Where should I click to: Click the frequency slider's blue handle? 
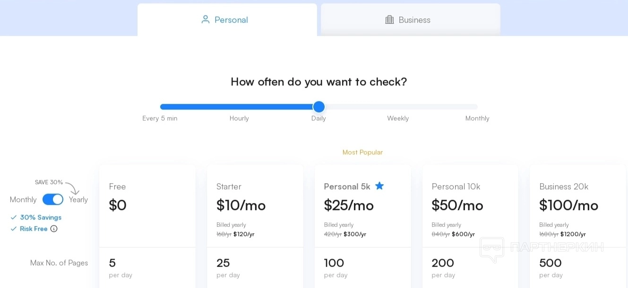(319, 107)
